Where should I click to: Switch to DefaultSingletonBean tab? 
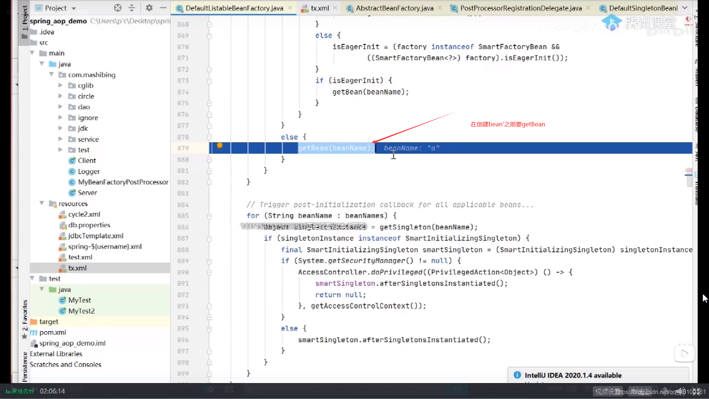click(643, 8)
